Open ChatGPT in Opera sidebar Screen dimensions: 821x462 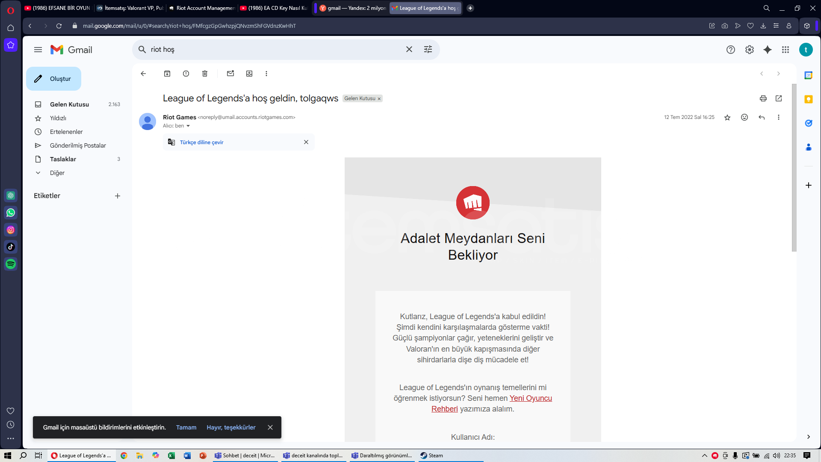(11, 195)
